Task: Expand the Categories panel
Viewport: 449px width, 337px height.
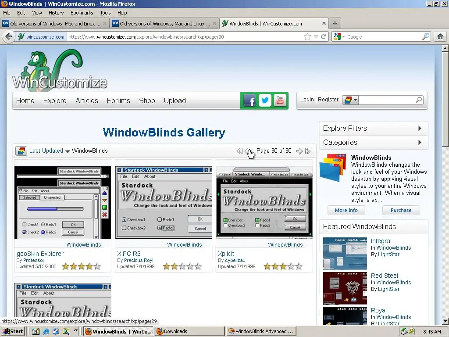Action: click(x=374, y=142)
